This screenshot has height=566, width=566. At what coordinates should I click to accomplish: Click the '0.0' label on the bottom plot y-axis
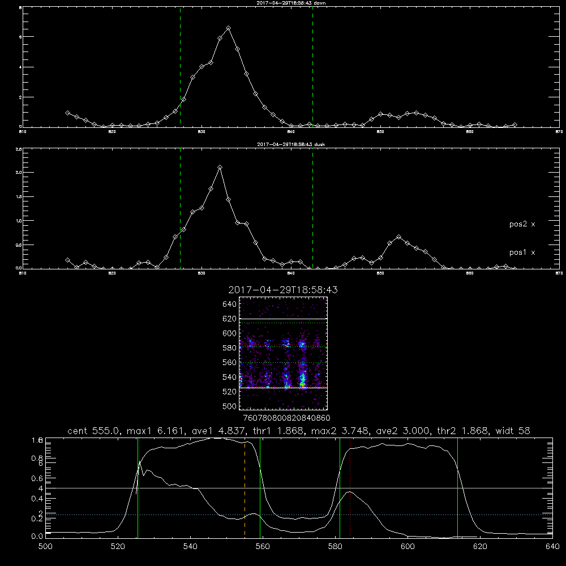[37, 537]
